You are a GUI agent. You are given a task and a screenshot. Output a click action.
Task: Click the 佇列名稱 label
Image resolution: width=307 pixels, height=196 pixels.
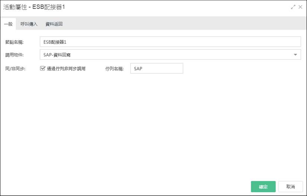[114, 69]
